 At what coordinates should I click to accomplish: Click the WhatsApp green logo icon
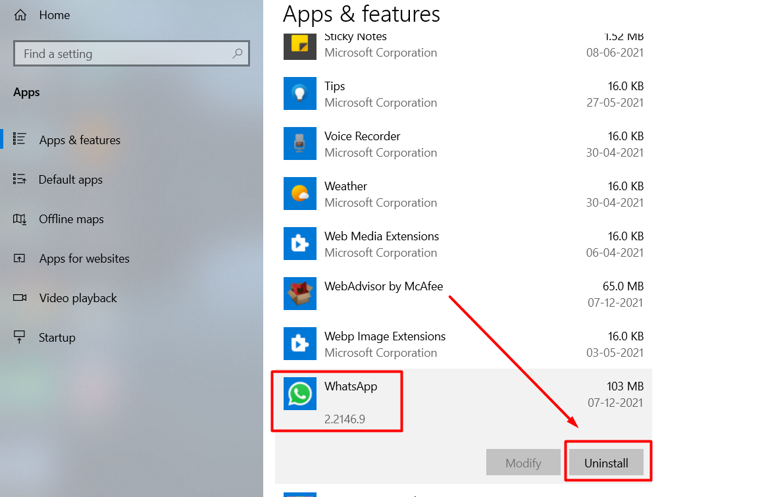click(x=300, y=394)
